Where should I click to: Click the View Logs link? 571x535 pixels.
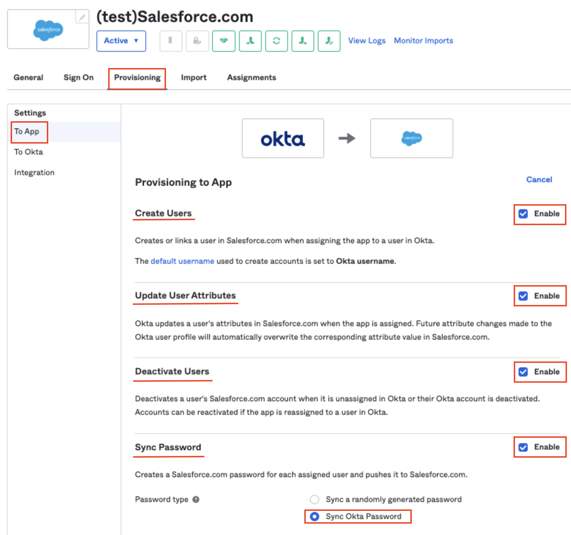pos(366,41)
